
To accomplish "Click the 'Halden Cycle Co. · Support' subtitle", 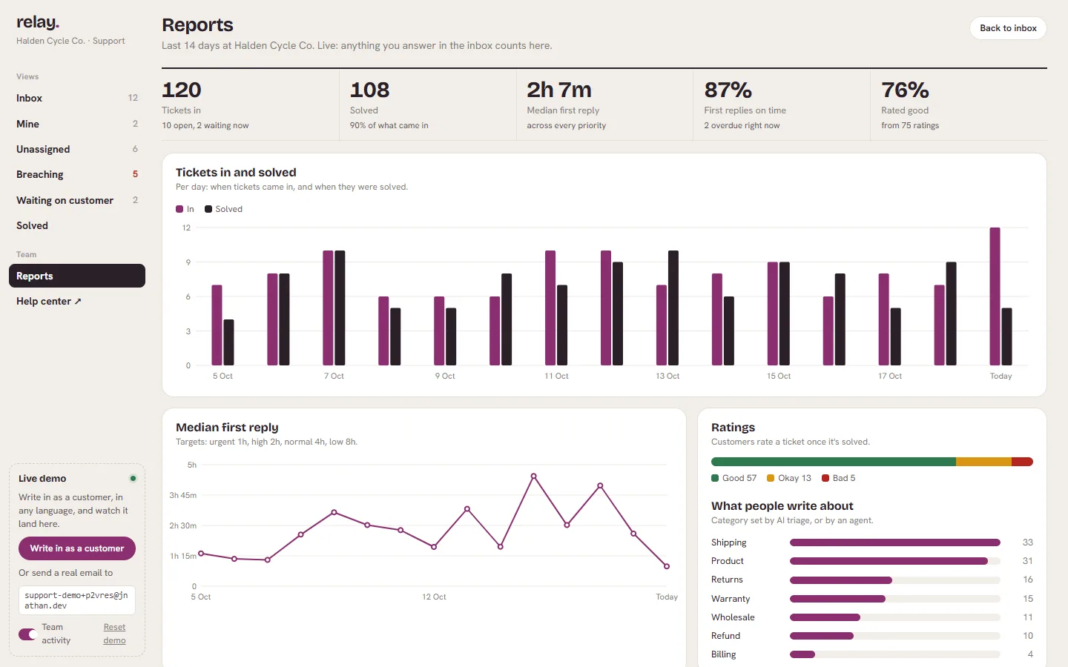I will point(70,41).
